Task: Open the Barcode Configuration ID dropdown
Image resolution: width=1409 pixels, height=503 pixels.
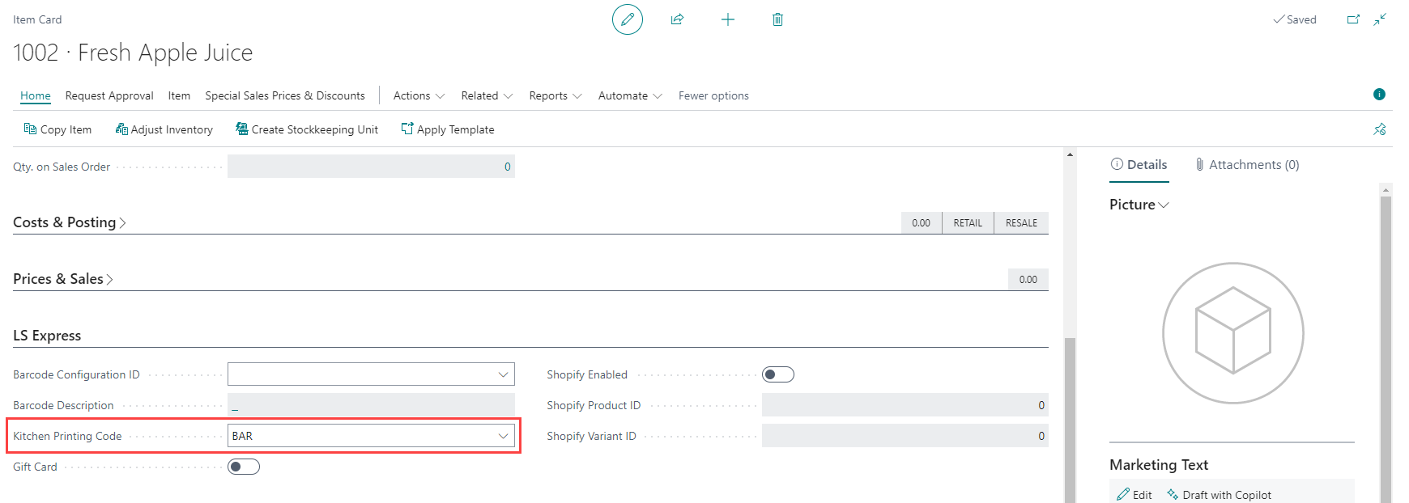Action: [503, 374]
